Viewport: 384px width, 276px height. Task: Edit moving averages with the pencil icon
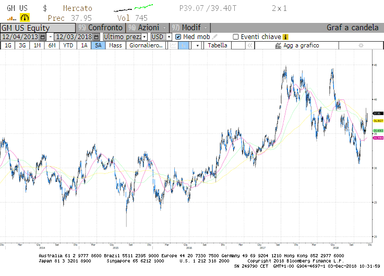tap(215, 36)
